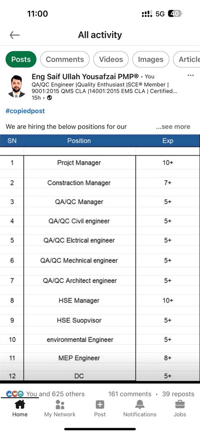
Task: Select the Images filter chip
Action: 151,59
